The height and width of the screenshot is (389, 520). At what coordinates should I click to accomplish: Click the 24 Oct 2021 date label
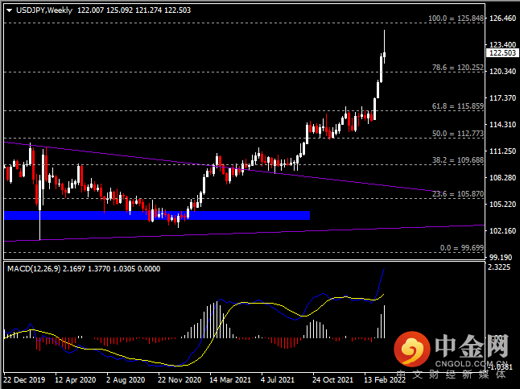coord(332,379)
